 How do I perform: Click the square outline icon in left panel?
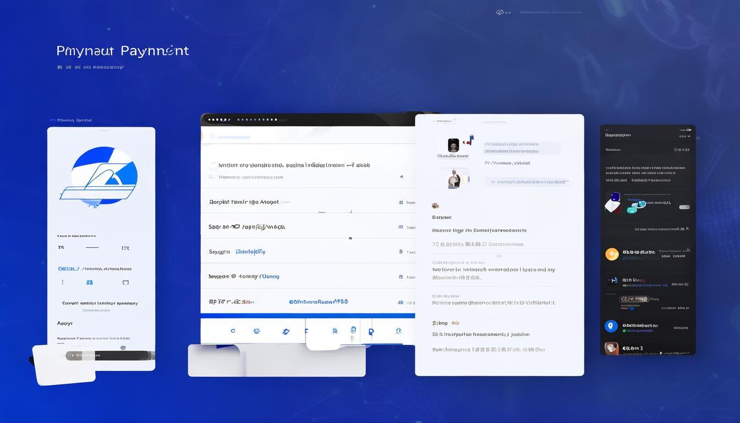(126, 283)
